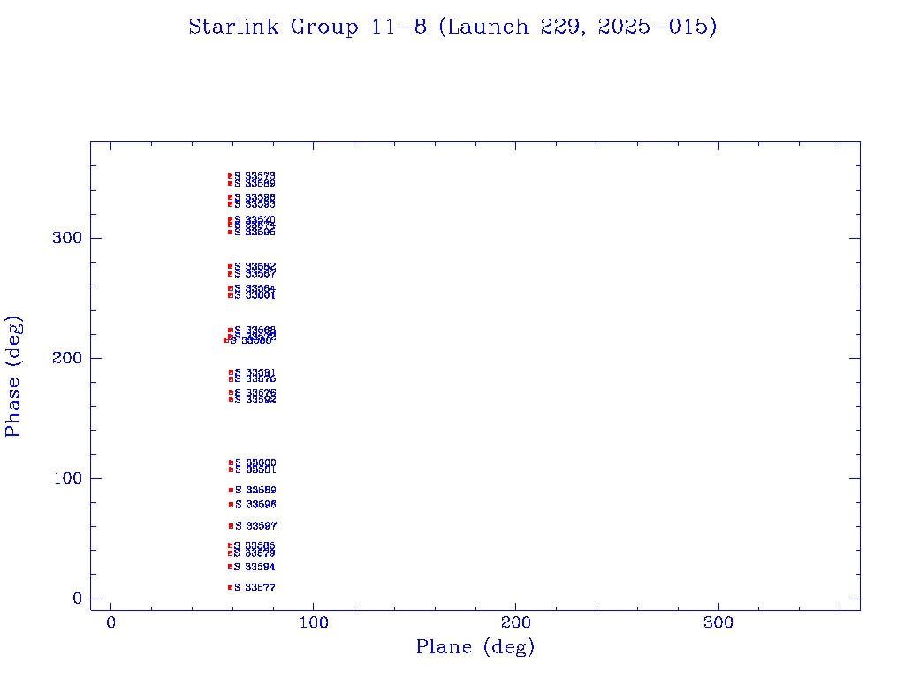Click the Phase (deg) vertical axis label
The width and height of the screenshot is (905, 679).
point(13,376)
